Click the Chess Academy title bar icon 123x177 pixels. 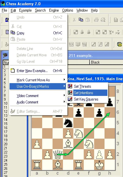pyautogui.click(x=3, y=3)
